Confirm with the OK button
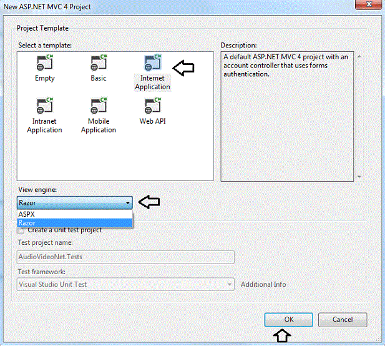The image size is (385, 346). [288, 320]
